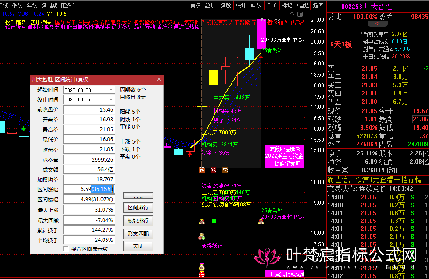Switch to 季线 period tab
Screen dimensions: 429x279
coord(17,5)
